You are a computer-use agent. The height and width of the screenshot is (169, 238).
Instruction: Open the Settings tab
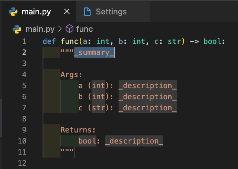(113, 11)
